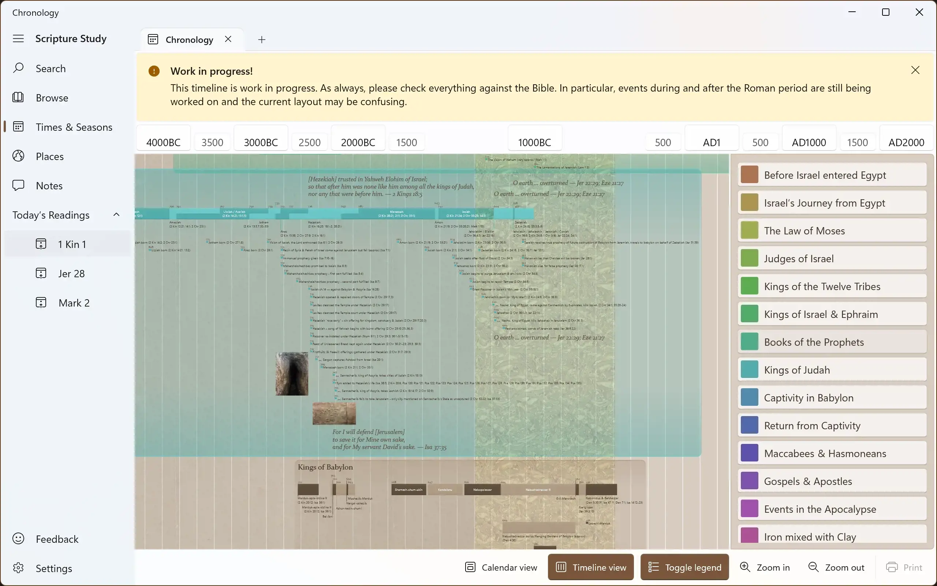
Task: Collapse the Today's Readings list
Action: point(116,214)
